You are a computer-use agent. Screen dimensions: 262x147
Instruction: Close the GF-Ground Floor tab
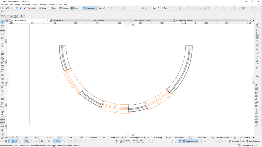tap(48, 20)
